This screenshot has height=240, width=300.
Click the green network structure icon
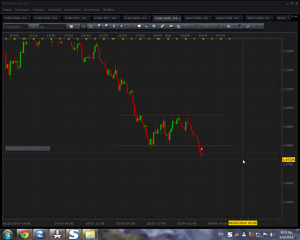[x=257, y=26]
